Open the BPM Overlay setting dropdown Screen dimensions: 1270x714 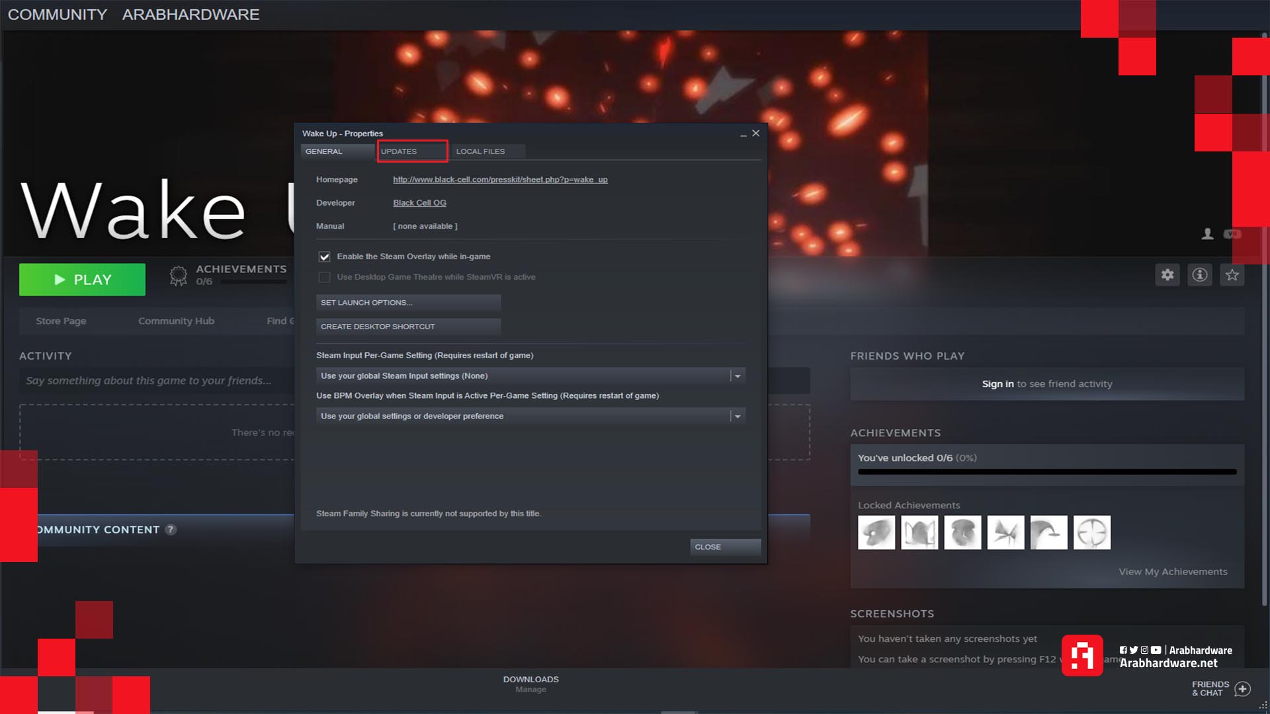tap(530, 416)
